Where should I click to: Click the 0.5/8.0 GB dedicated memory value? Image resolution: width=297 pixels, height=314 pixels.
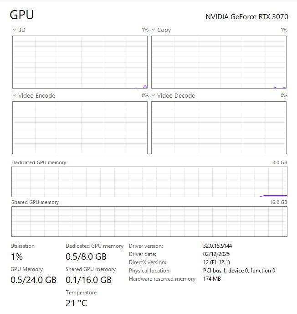click(x=86, y=256)
